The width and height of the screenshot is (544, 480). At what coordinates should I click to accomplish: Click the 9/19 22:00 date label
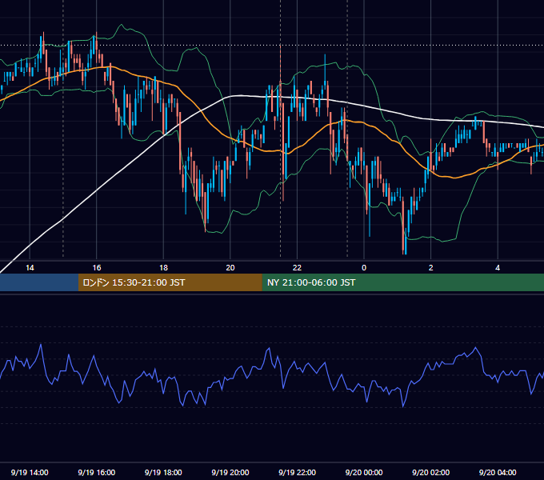pos(298,472)
